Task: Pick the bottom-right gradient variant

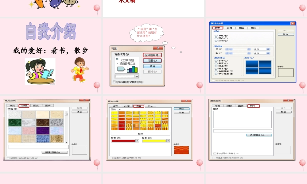Action: (265, 71)
